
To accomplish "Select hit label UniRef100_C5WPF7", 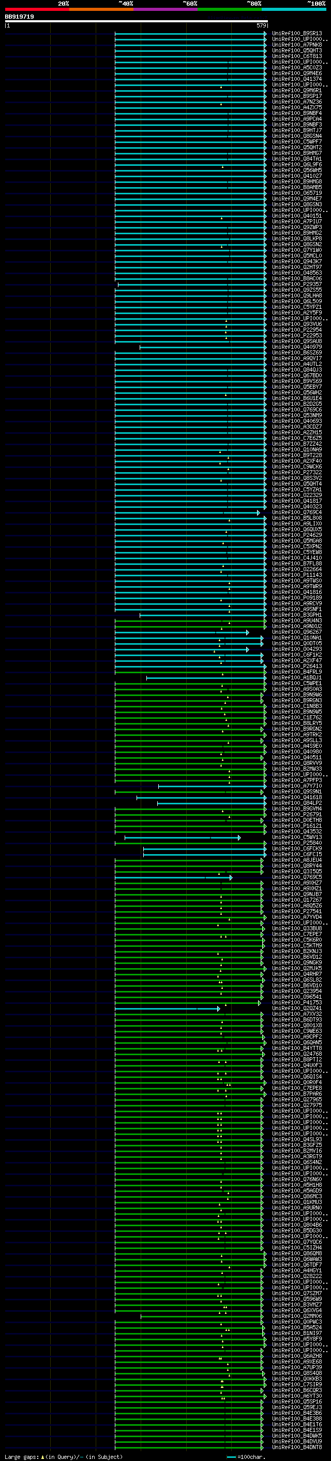I will point(297,142).
